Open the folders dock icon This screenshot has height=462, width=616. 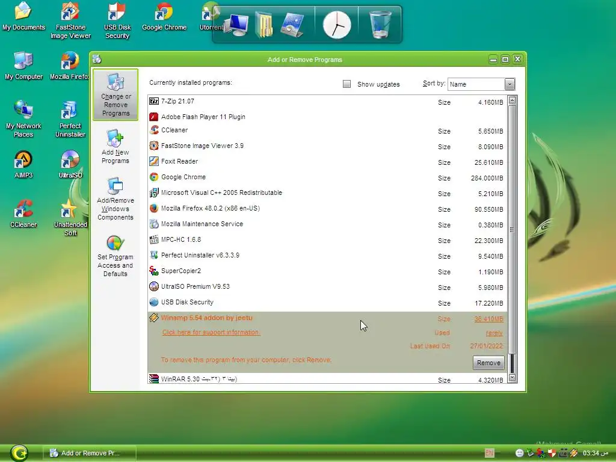265,25
